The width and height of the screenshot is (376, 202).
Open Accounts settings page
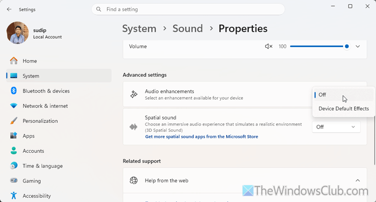59,151
